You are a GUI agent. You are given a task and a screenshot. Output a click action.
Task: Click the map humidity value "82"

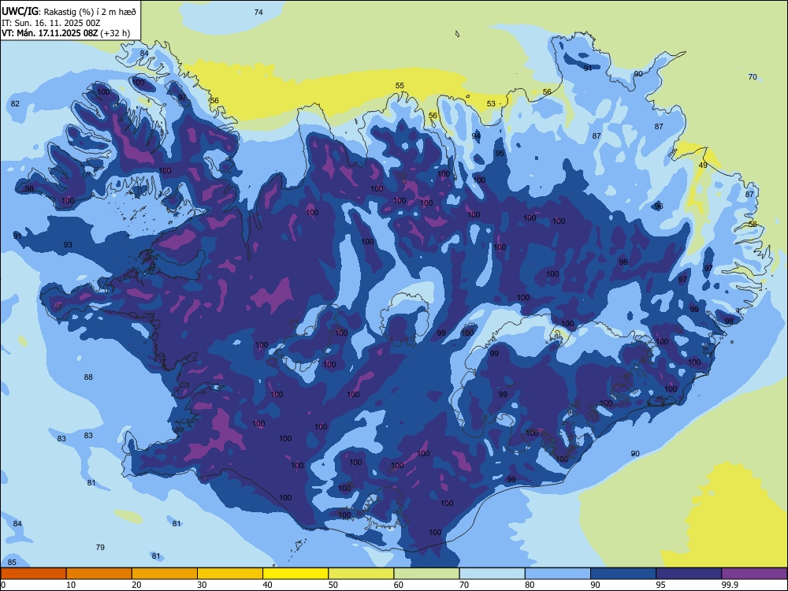tap(15, 103)
